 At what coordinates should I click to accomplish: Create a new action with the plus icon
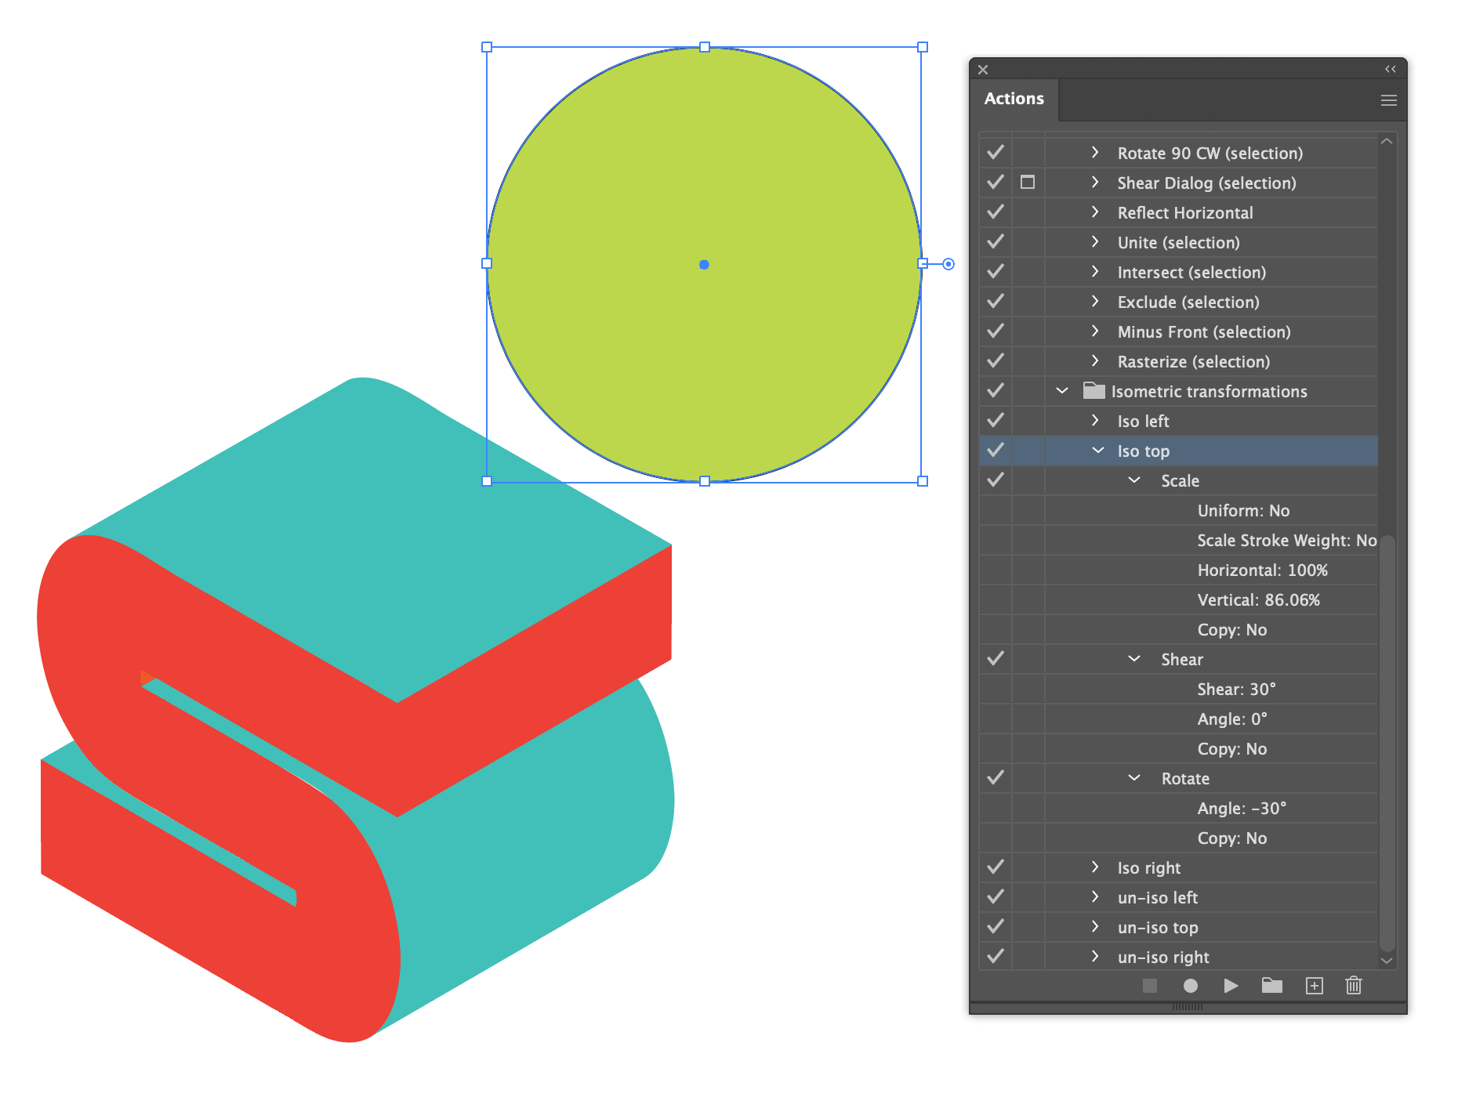click(1314, 986)
